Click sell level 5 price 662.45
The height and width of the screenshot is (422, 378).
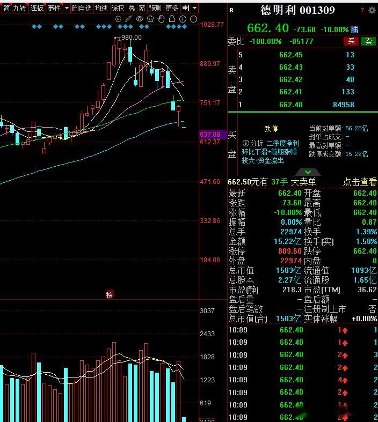click(290, 55)
